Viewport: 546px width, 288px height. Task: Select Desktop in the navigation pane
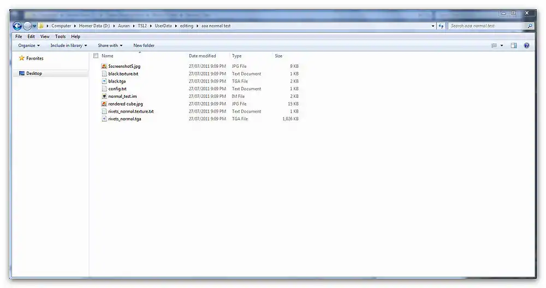[x=34, y=73]
